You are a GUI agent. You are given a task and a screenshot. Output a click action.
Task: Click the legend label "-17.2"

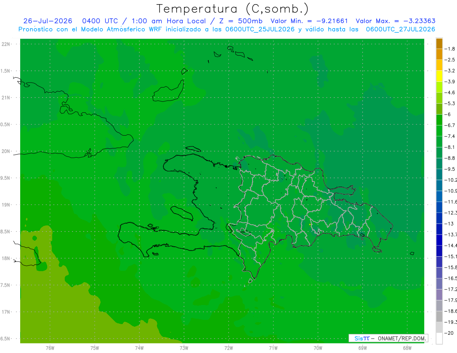pyautogui.click(x=451, y=289)
